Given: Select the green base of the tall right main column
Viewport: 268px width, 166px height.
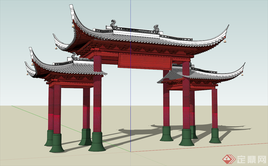Looking at the screenshot, I should 186,138.
